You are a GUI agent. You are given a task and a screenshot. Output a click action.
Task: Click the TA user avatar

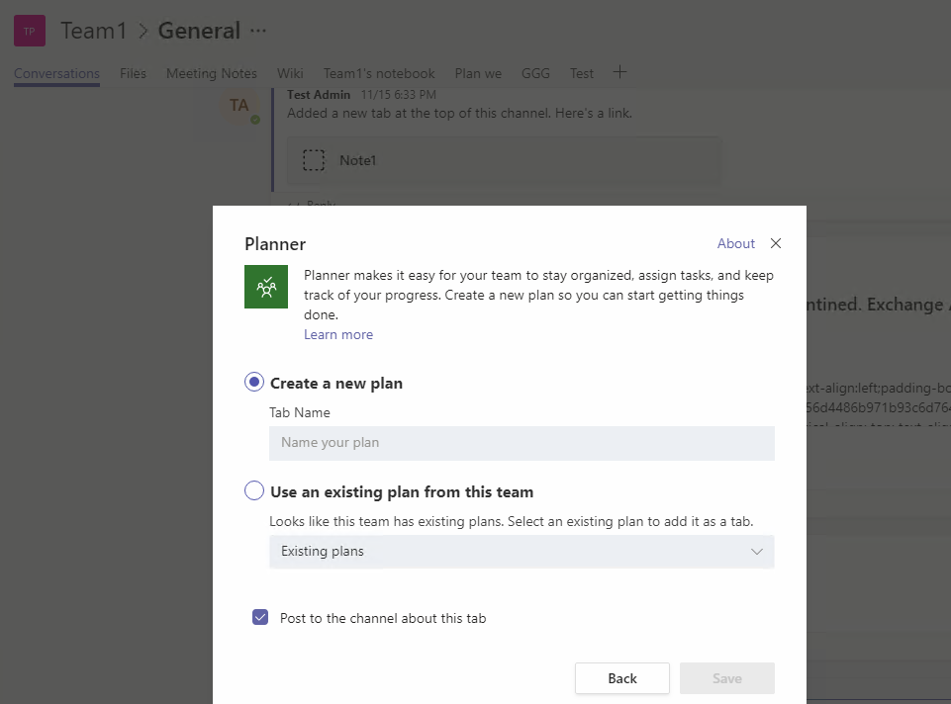239,106
